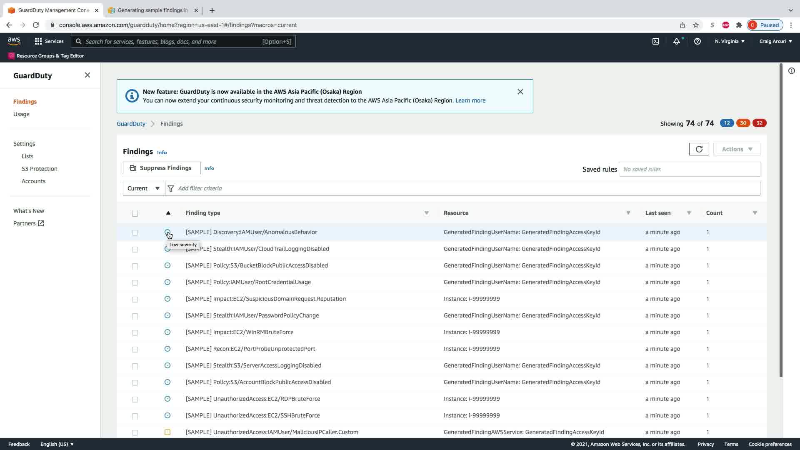The height and width of the screenshot is (450, 800).
Task: Click the medium severity square icon for MaliciousIPCaller.Custom
Action: 167,432
